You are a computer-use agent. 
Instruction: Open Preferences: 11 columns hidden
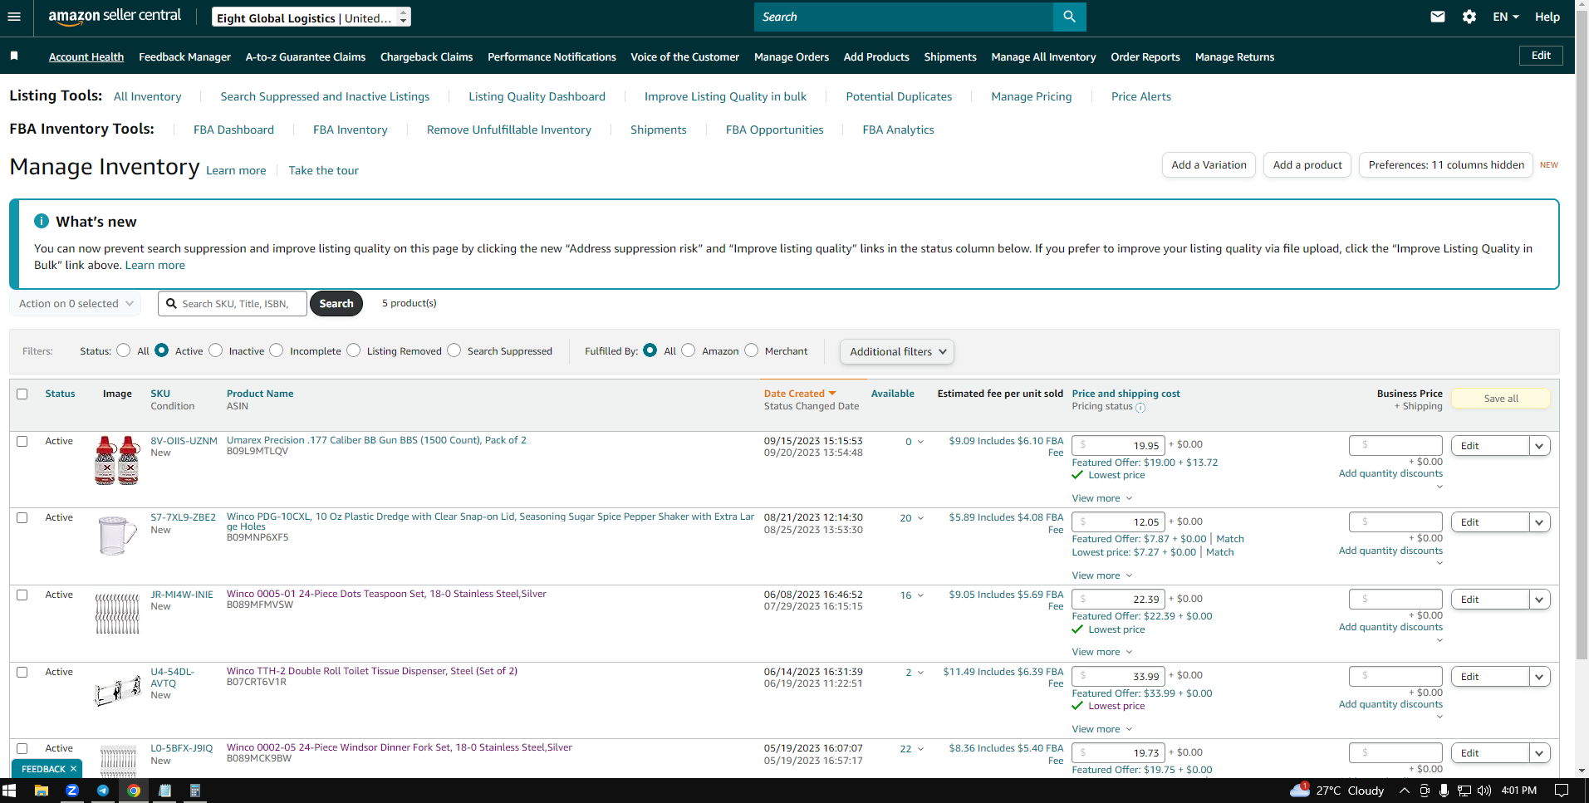click(x=1446, y=165)
